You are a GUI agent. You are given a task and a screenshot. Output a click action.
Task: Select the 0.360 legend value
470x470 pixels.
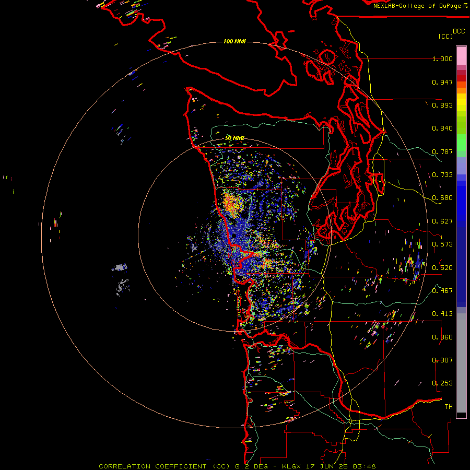point(442,337)
